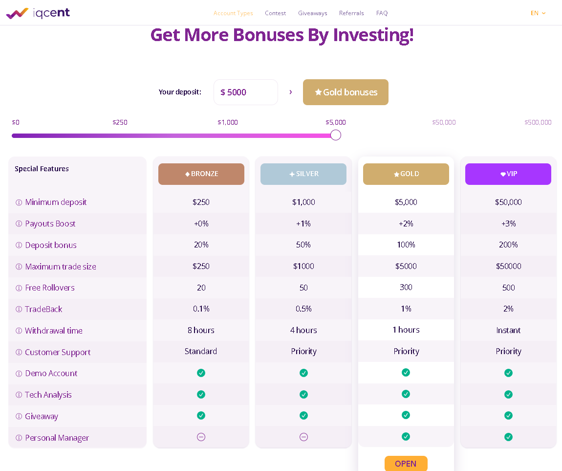The width and height of the screenshot is (562, 471).
Task: Click VIP Personal Manager green checkmark
Action: [x=508, y=437]
